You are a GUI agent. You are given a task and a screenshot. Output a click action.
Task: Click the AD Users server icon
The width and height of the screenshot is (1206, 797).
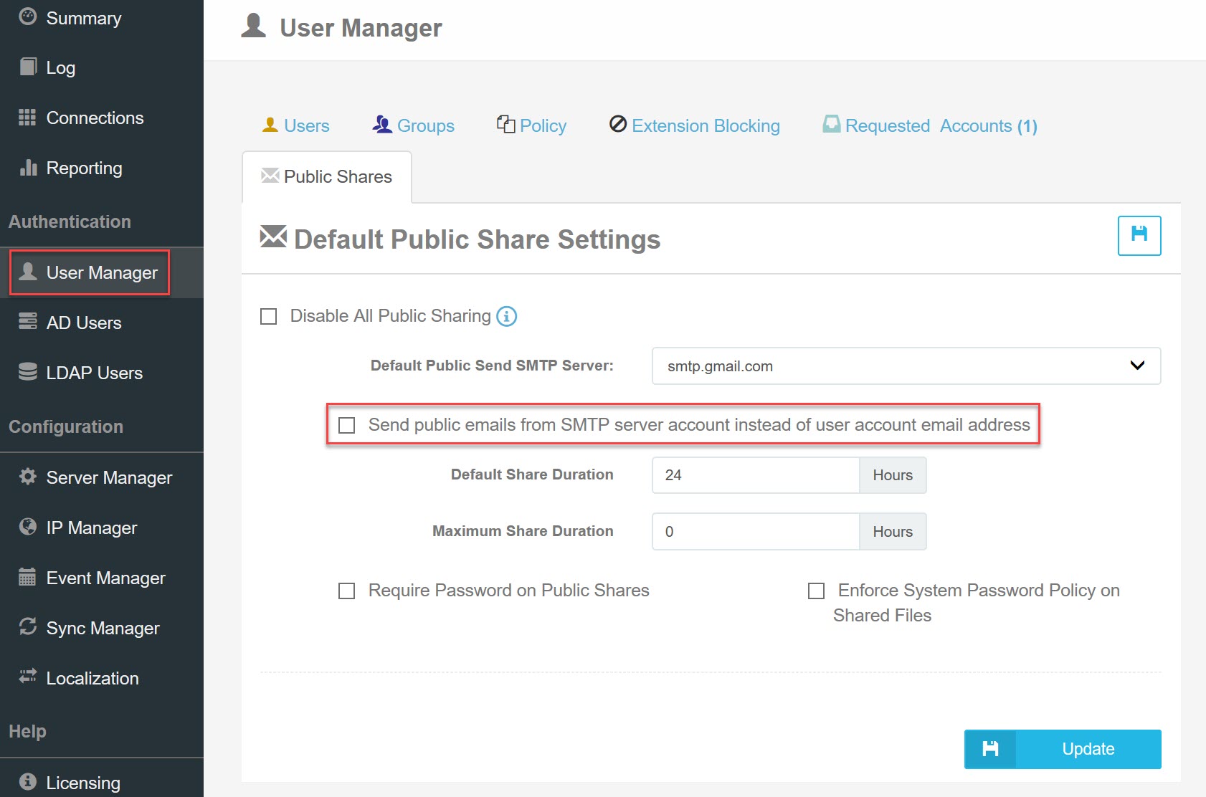click(x=28, y=321)
